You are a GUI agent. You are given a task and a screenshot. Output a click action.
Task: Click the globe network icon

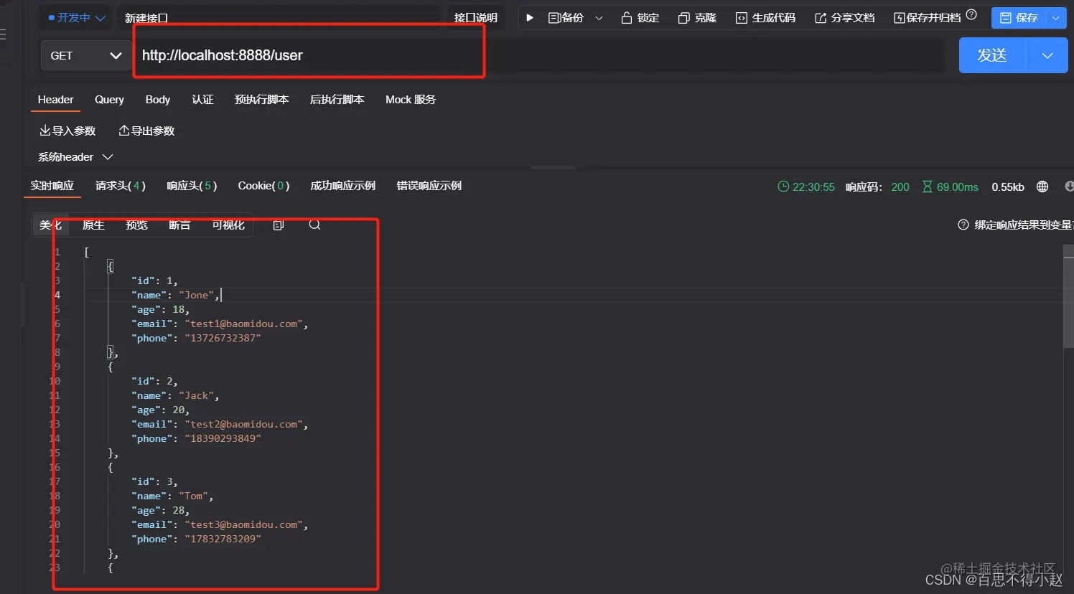pyautogui.click(x=1042, y=187)
